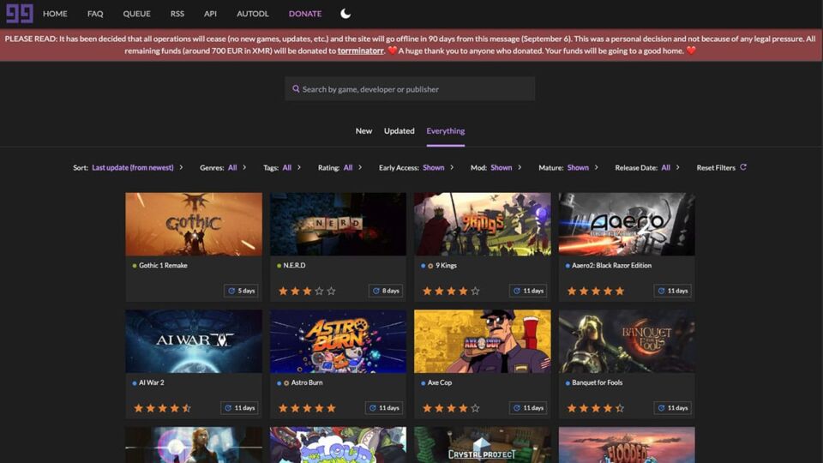This screenshot has height=463, width=823.
Task: Click the fifth star on N.E.R.D rating
Action: point(331,291)
